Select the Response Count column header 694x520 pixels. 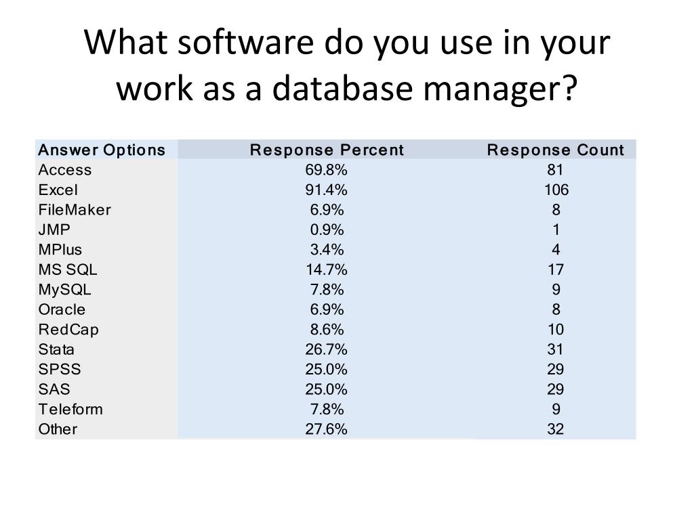tap(556, 150)
